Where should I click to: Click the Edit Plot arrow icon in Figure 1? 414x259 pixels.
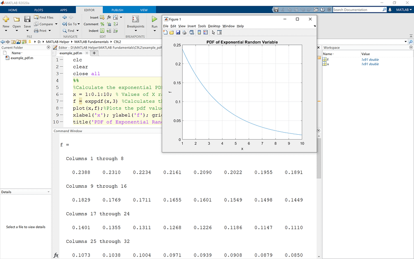(213, 32)
